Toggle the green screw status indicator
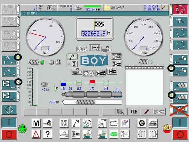This screenshot has height=142, width=189. (x=42, y=62)
